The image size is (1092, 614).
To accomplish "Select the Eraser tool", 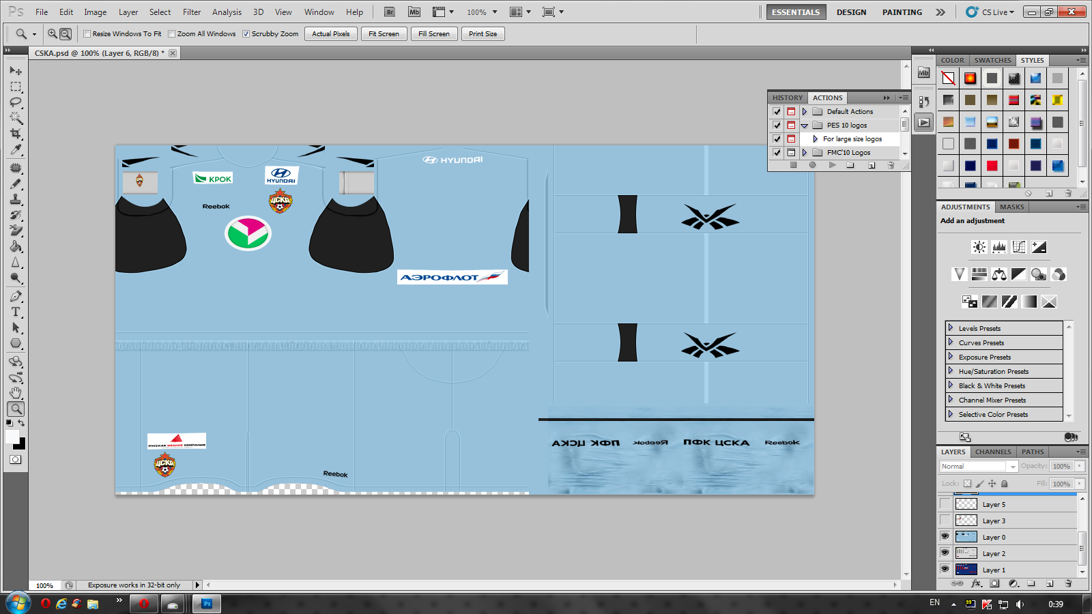I will point(16,231).
